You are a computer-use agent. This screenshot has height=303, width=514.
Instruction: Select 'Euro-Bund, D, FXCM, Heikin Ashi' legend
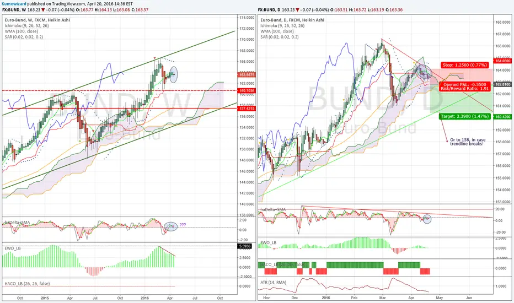coord(292,20)
